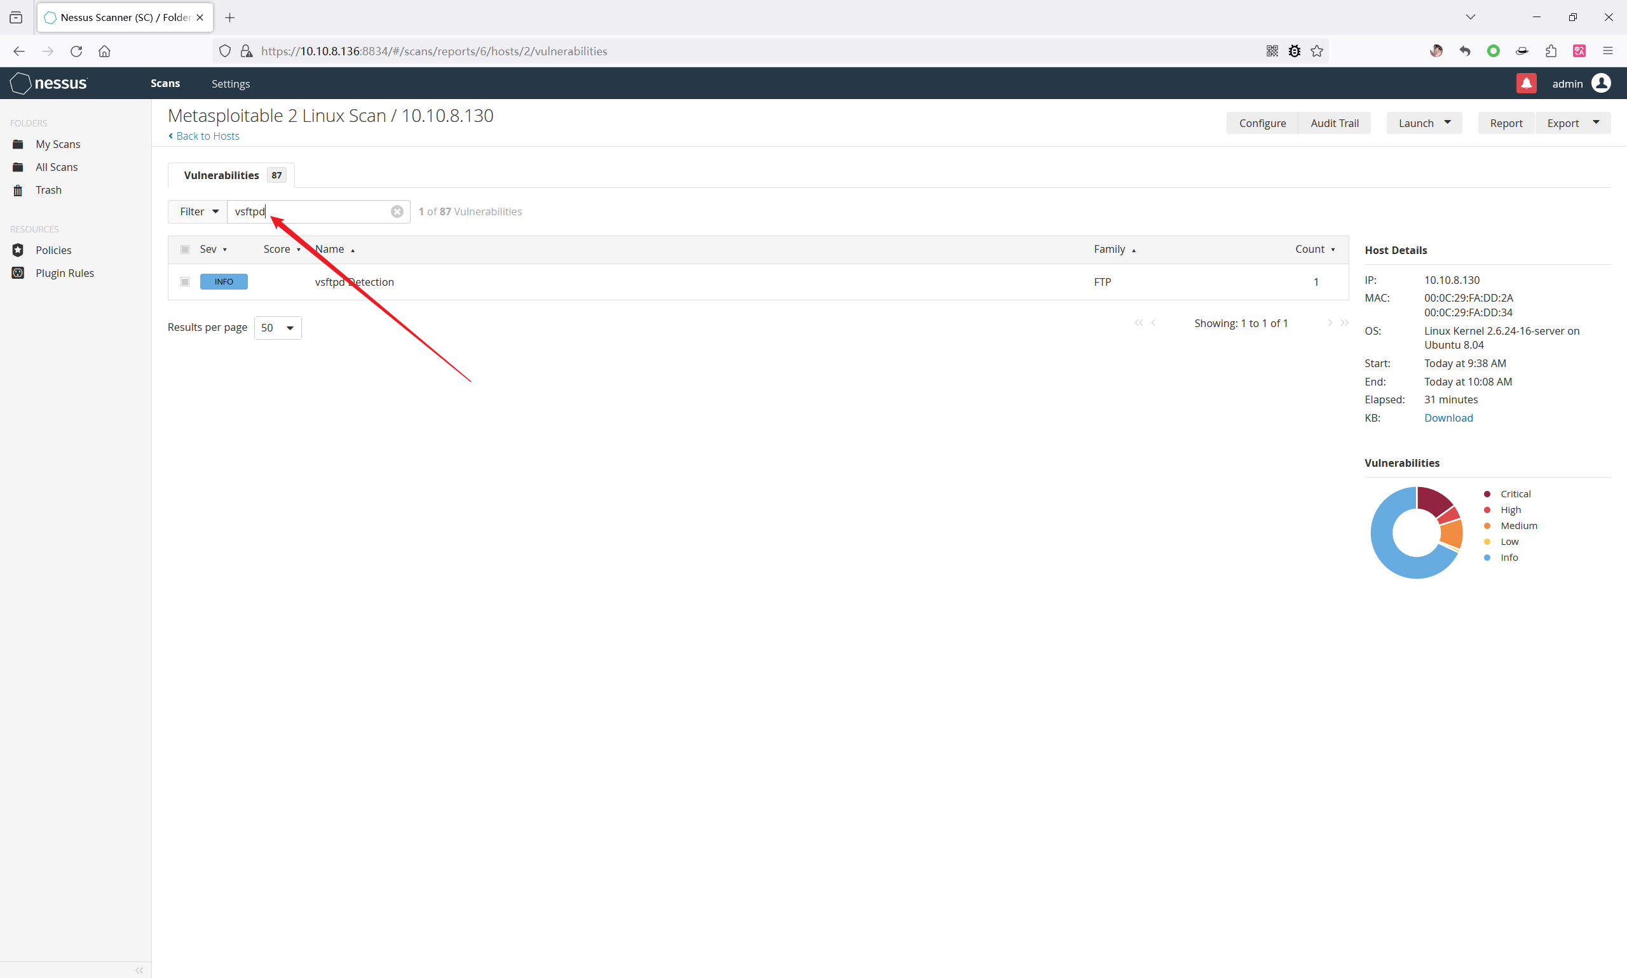Open the Plugin Rules resource
Image resolution: width=1627 pixels, height=978 pixels.
pos(65,274)
